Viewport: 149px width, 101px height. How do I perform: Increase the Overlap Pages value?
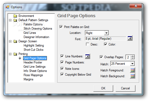(x=133, y=56)
